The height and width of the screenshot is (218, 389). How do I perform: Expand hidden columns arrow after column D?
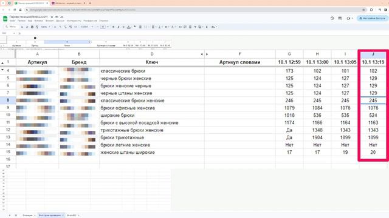202,54
